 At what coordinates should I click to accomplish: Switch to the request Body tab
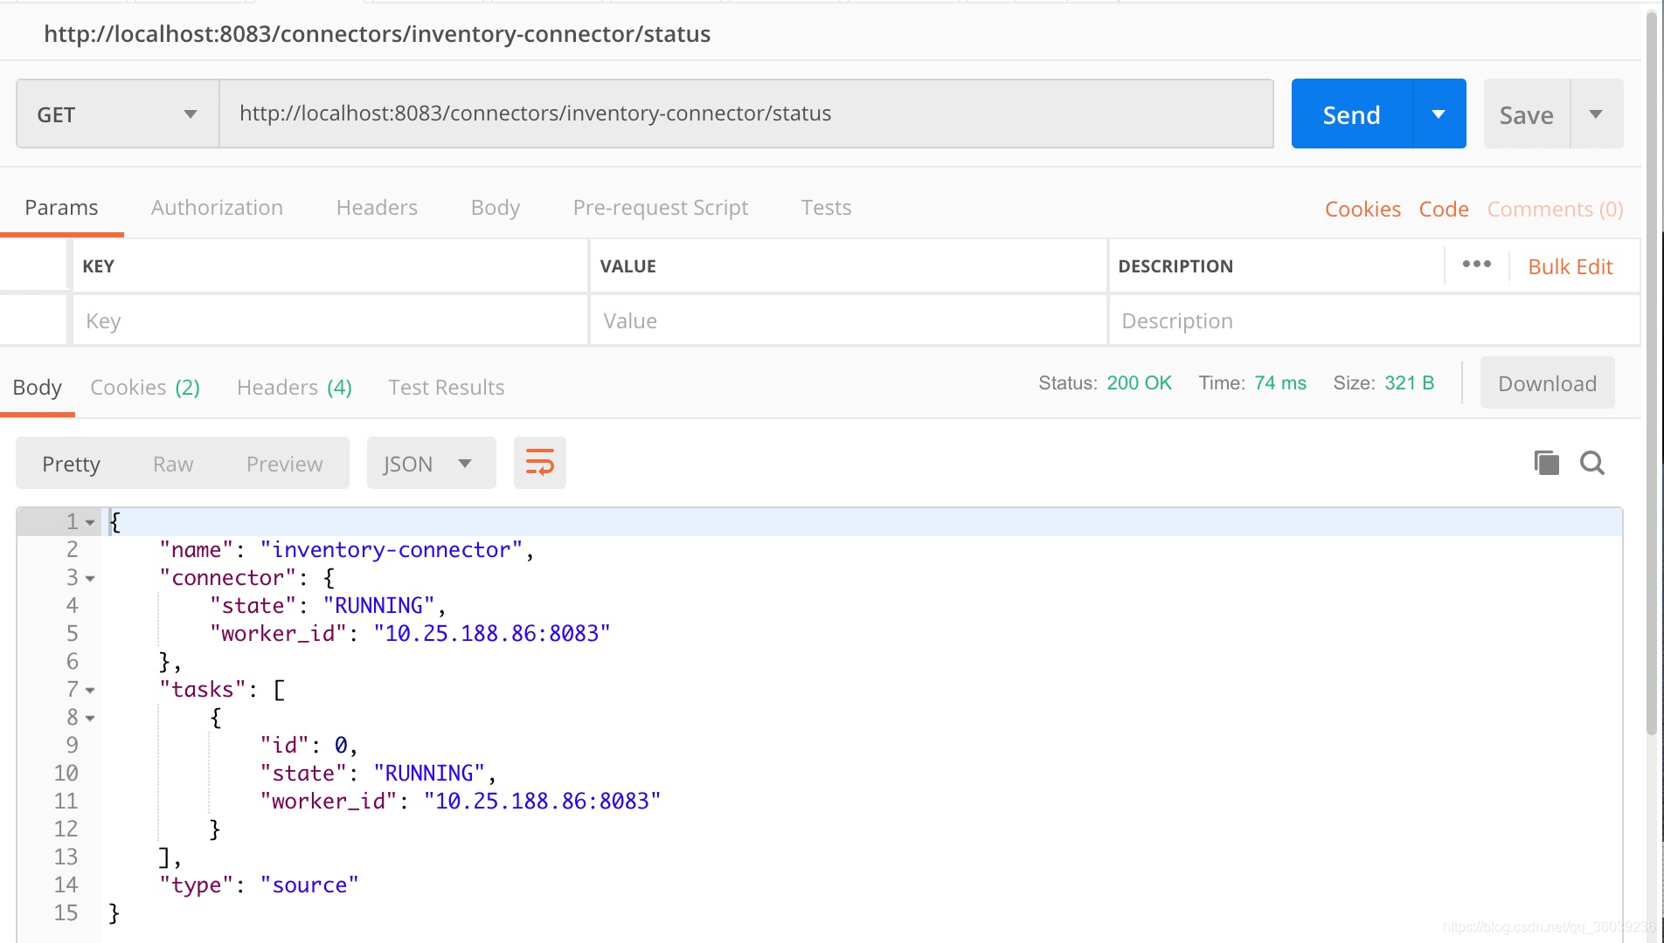496,208
